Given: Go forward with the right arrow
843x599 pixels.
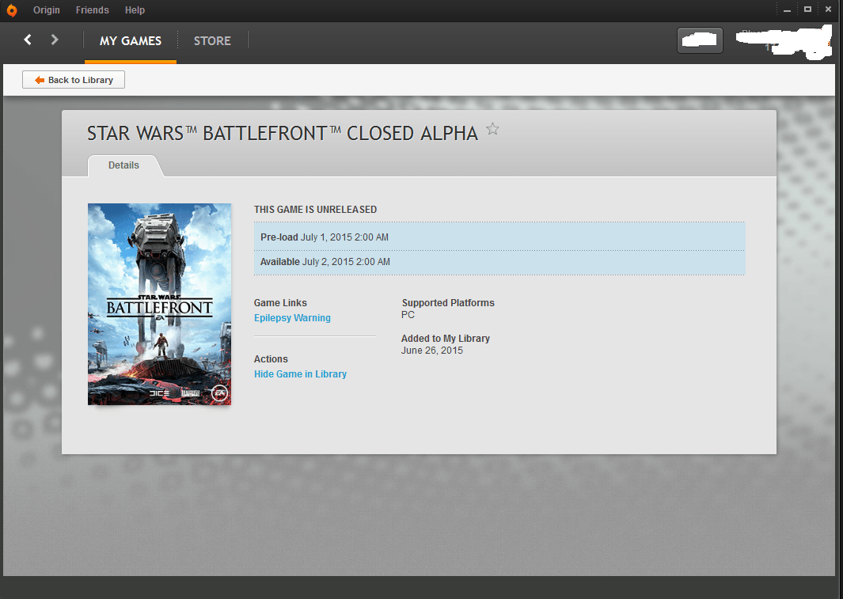Looking at the screenshot, I should point(55,40).
